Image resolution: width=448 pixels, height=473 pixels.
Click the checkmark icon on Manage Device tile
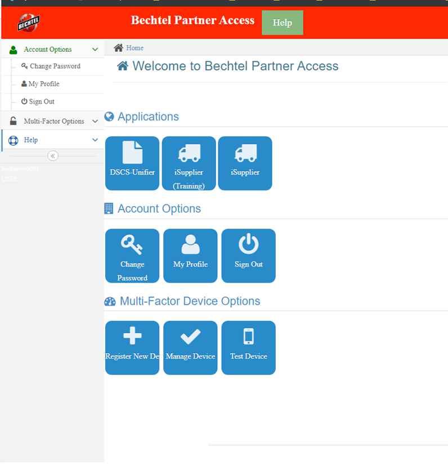[191, 336]
